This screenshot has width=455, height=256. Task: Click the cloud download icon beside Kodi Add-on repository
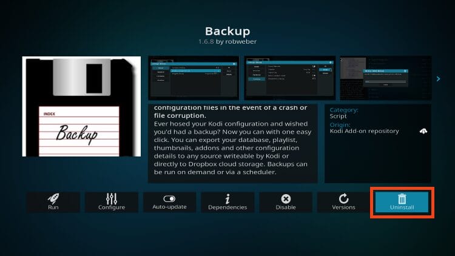tap(423, 131)
